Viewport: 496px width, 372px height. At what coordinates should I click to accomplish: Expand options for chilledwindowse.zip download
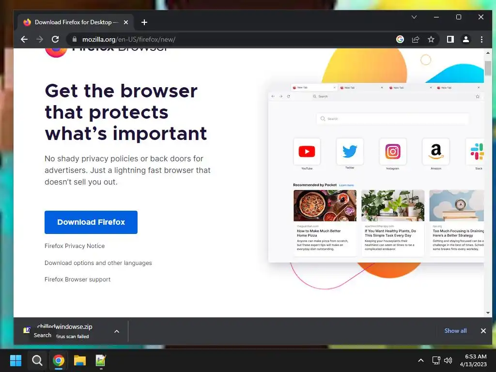[117, 331]
